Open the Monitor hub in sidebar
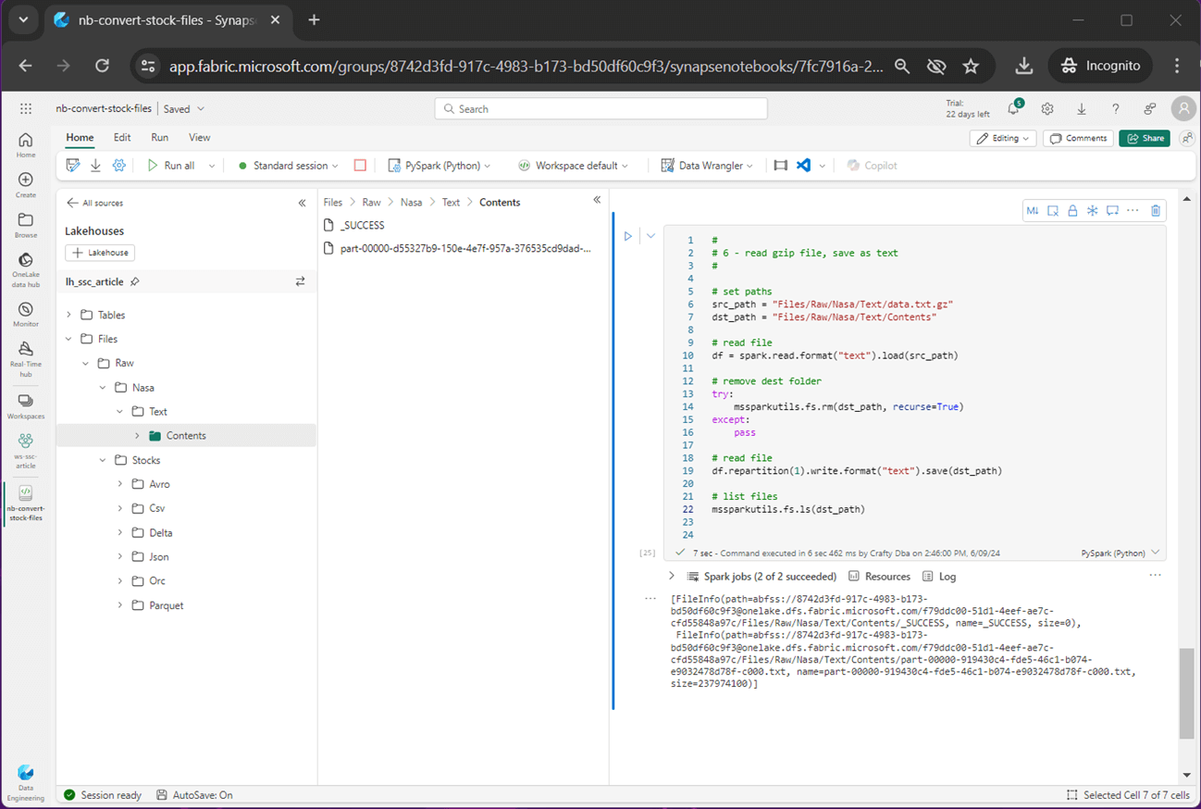 [x=26, y=315]
